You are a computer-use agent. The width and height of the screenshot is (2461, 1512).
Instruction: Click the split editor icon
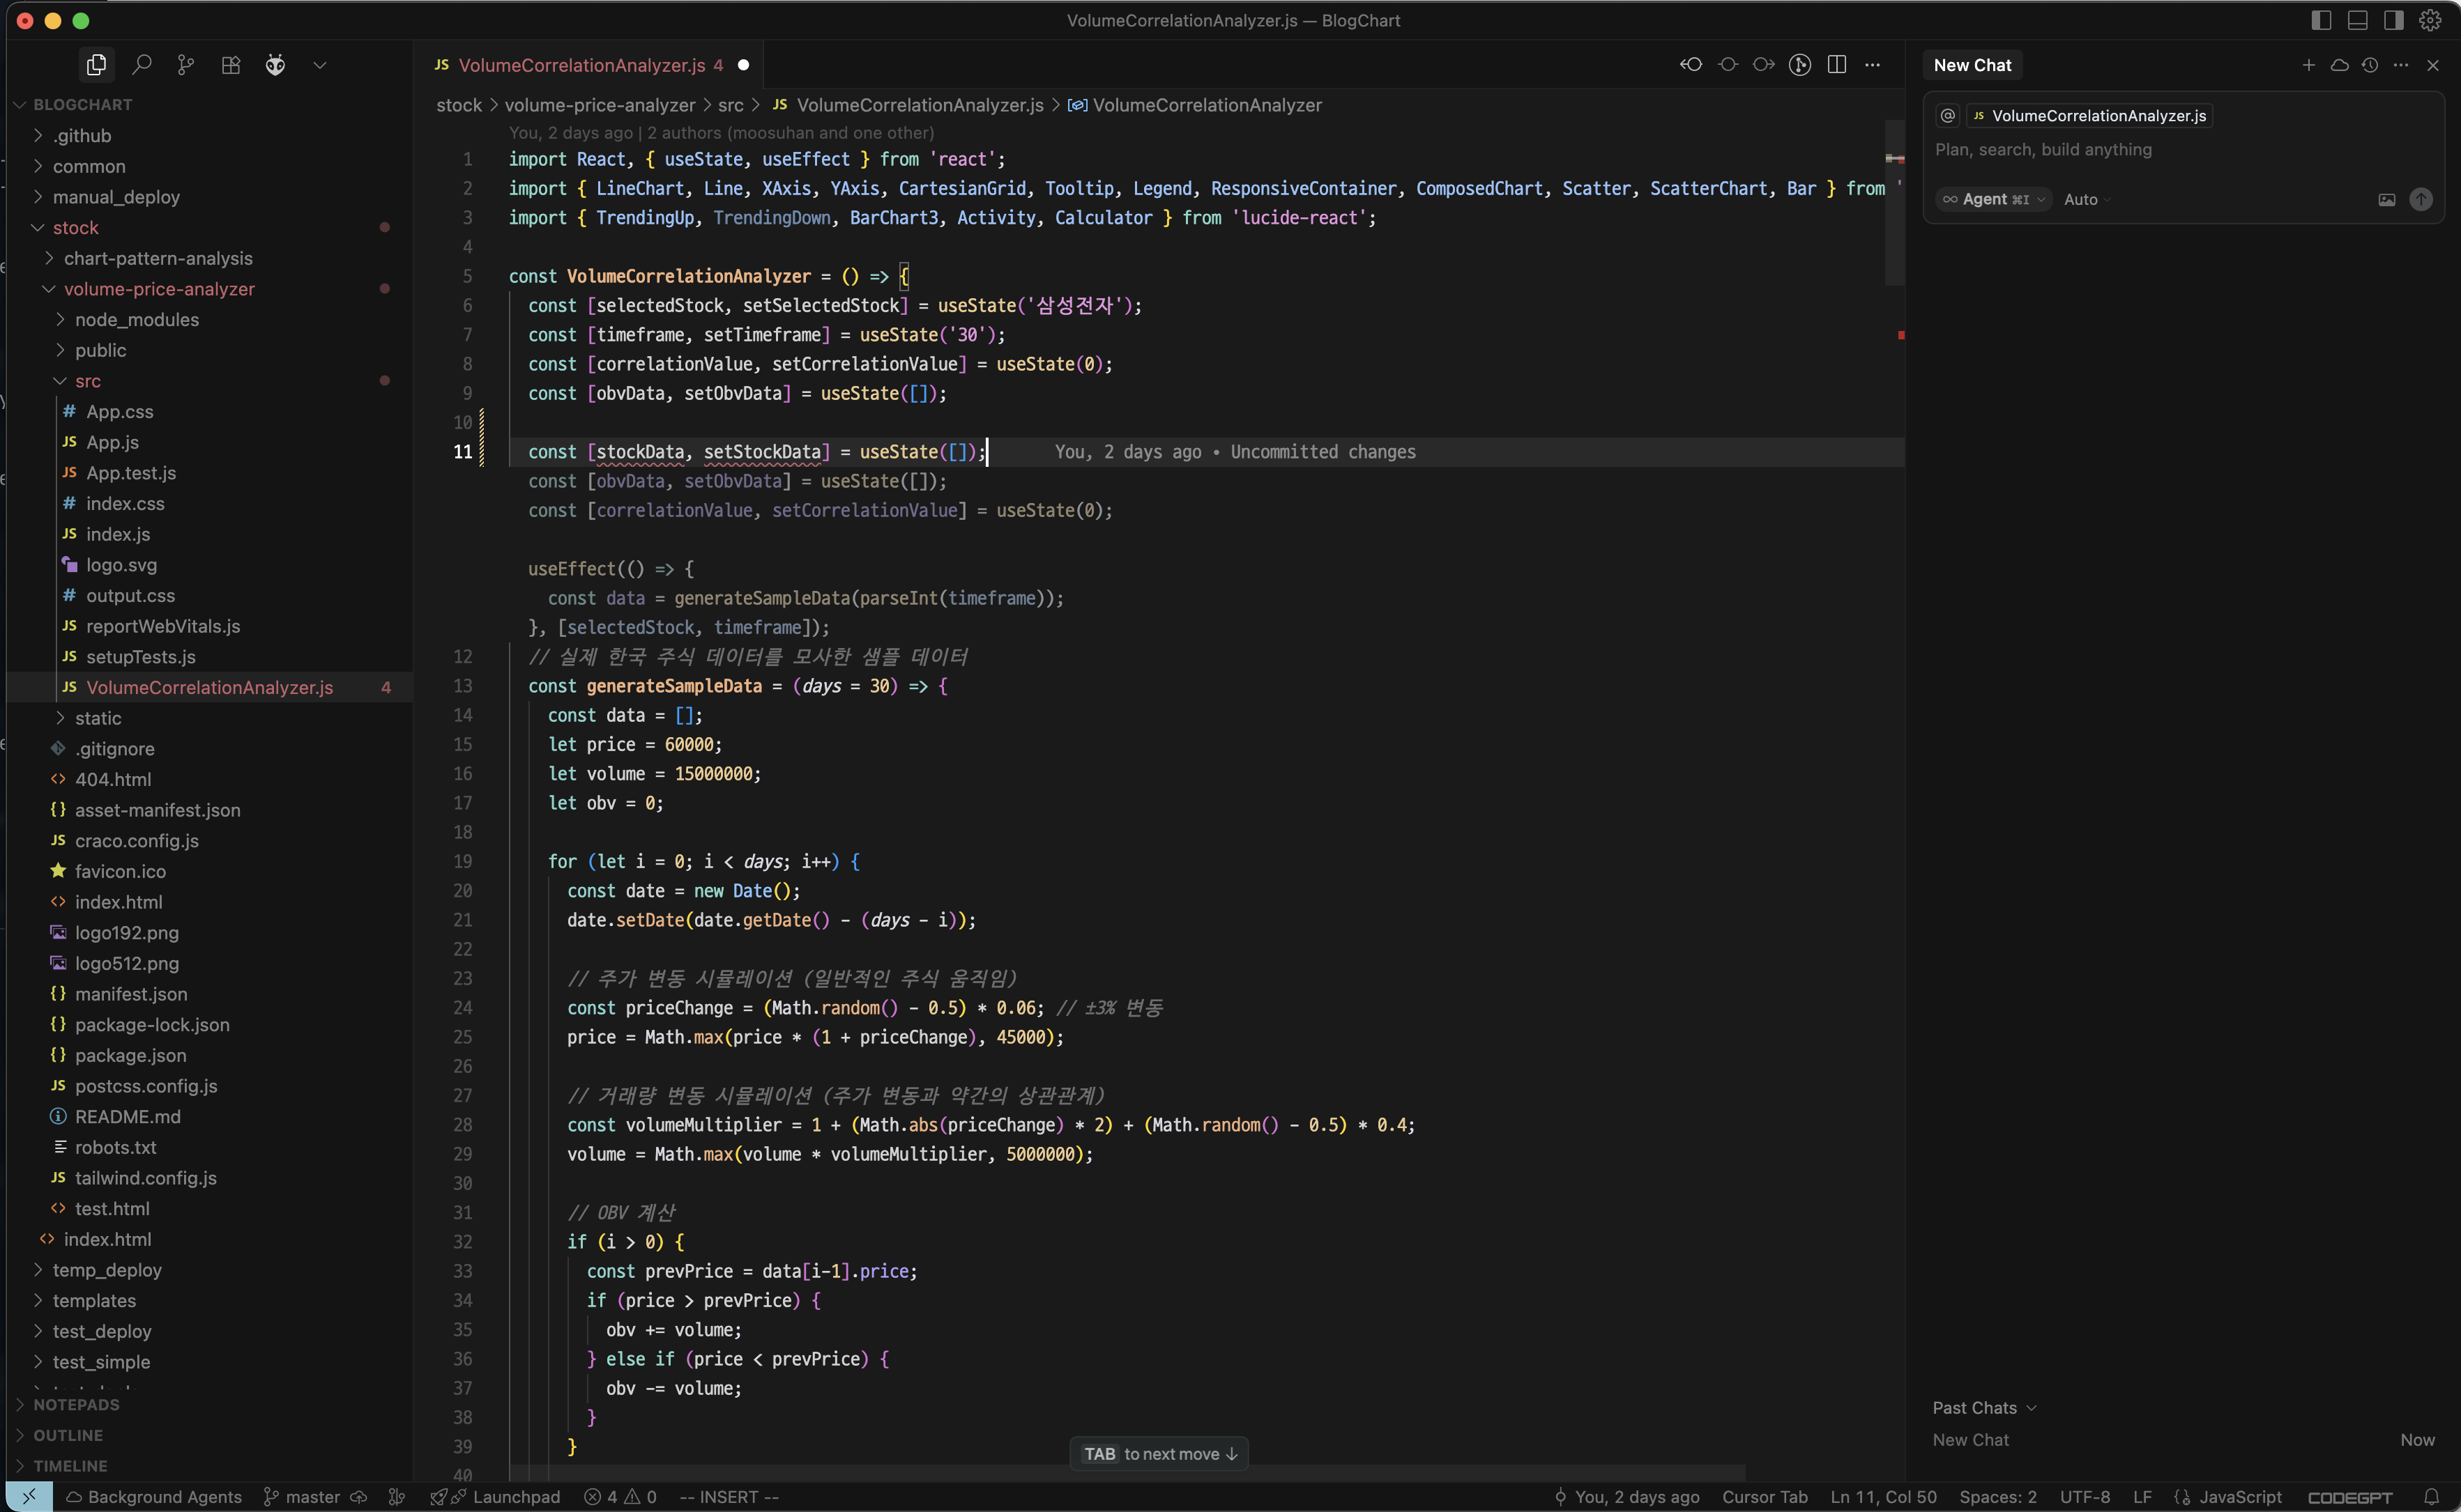[1837, 65]
